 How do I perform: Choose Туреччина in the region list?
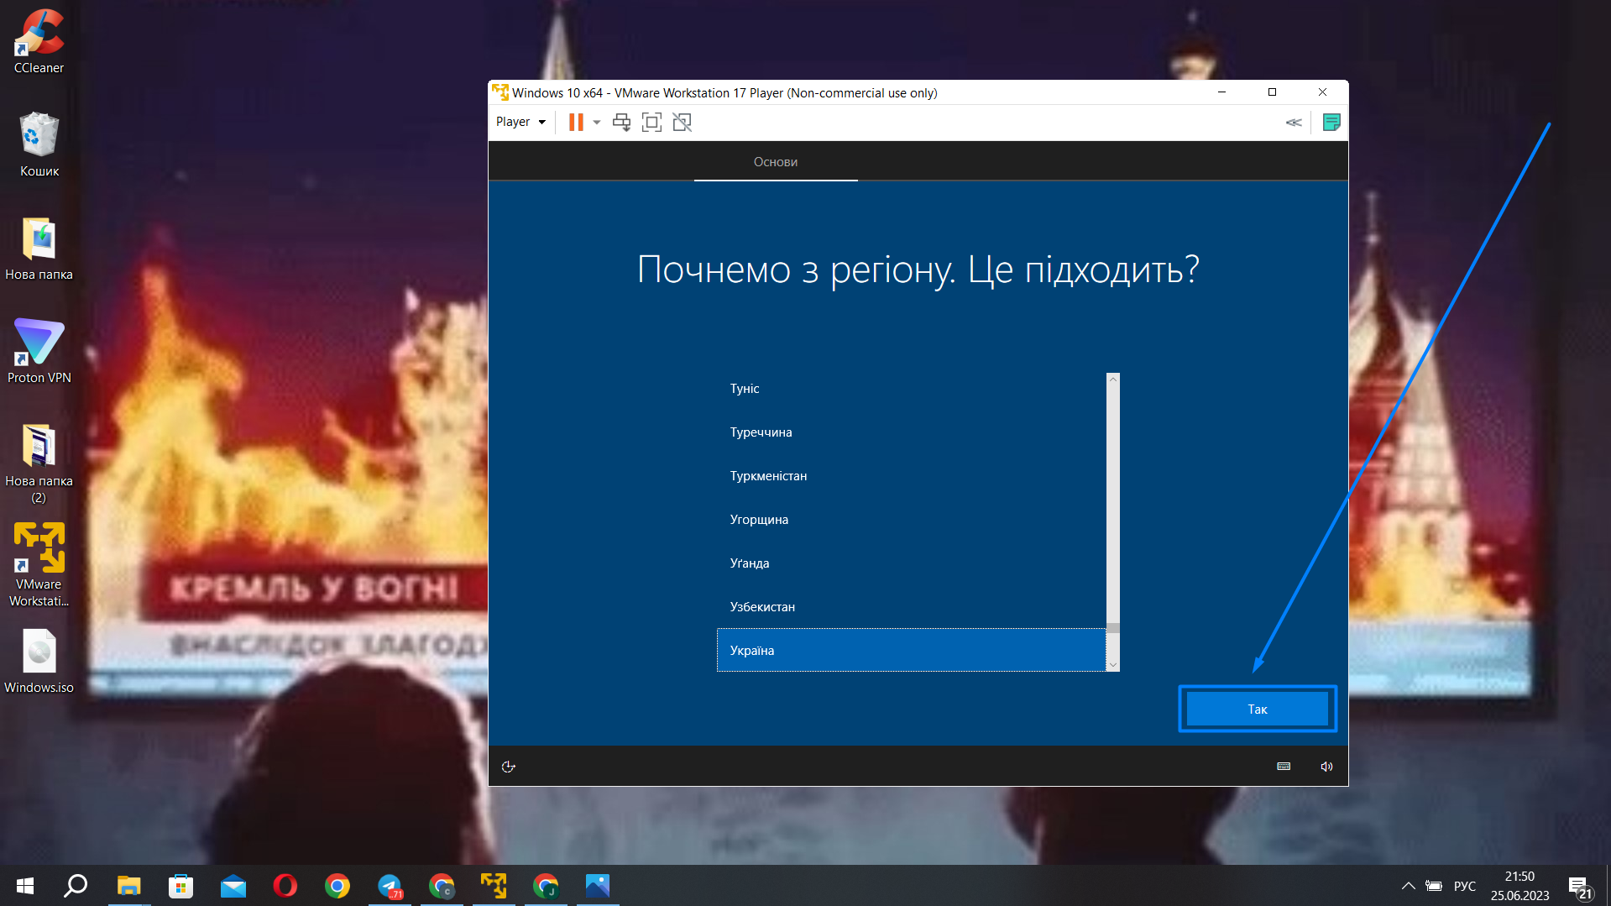click(912, 432)
